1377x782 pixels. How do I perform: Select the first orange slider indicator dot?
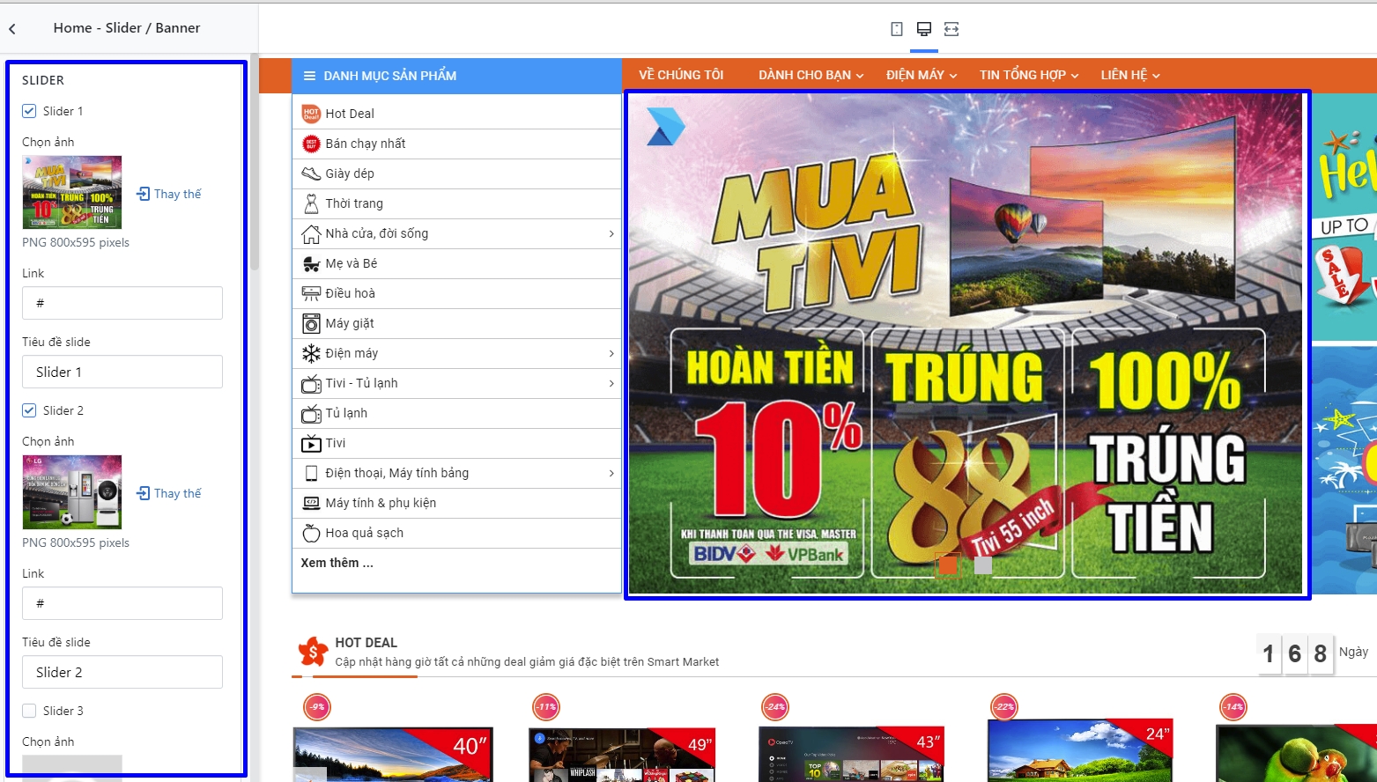click(x=948, y=564)
